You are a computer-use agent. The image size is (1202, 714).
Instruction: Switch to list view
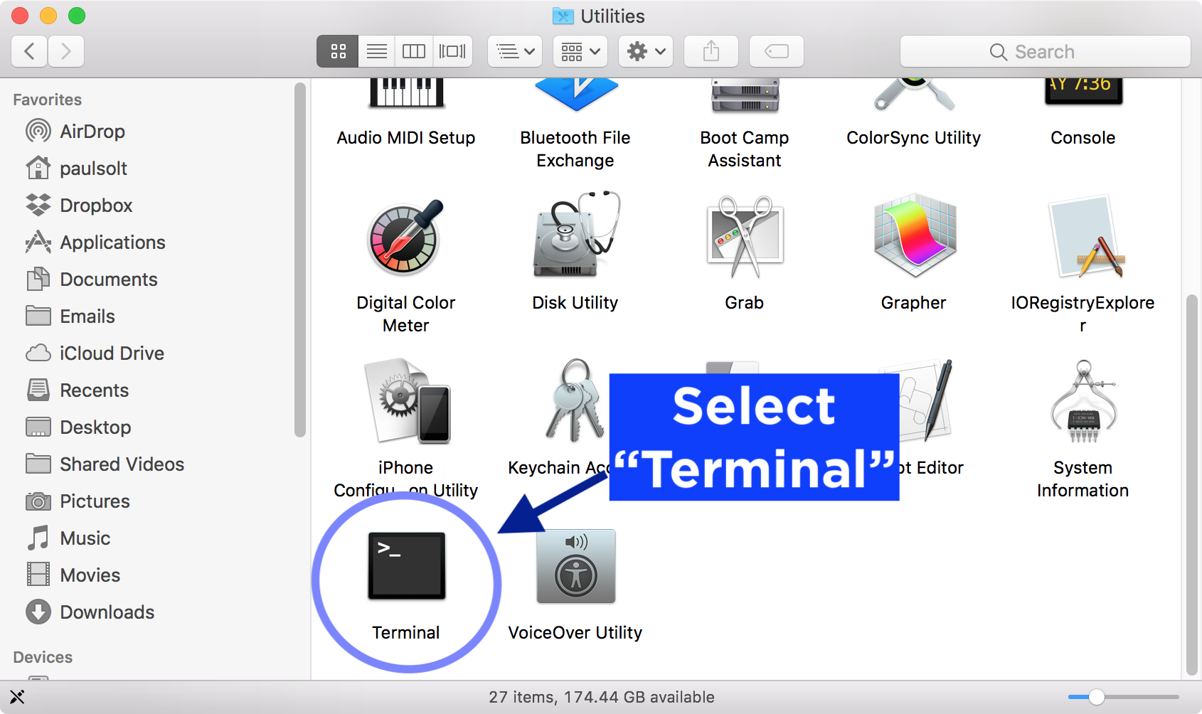[x=376, y=50]
